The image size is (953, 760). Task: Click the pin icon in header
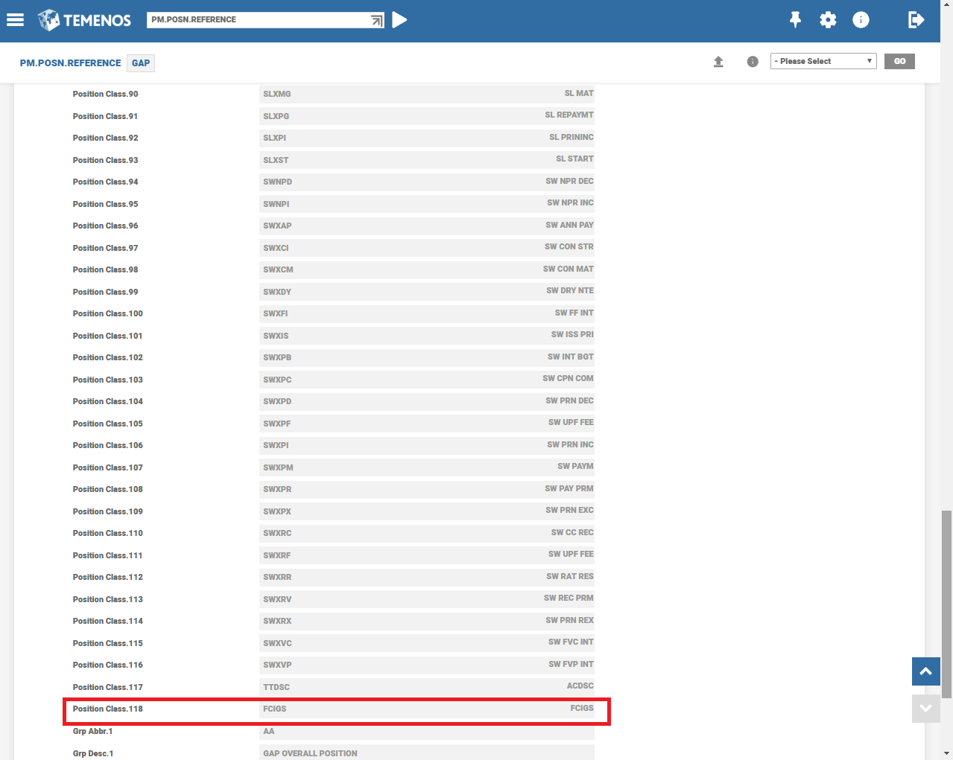click(x=795, y=20)
